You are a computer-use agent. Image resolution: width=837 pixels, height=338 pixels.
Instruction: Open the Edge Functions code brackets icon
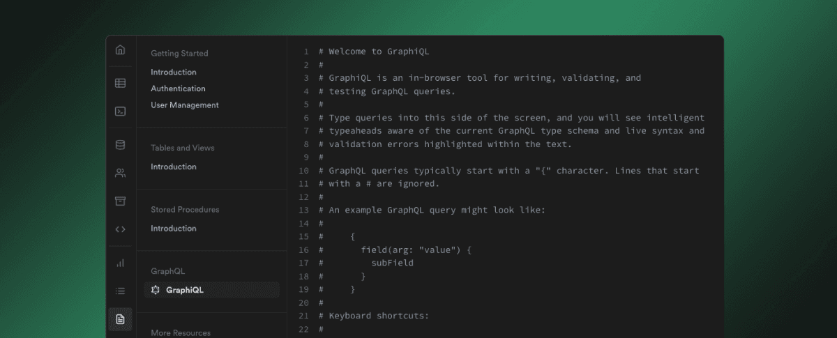coord(120,229)
